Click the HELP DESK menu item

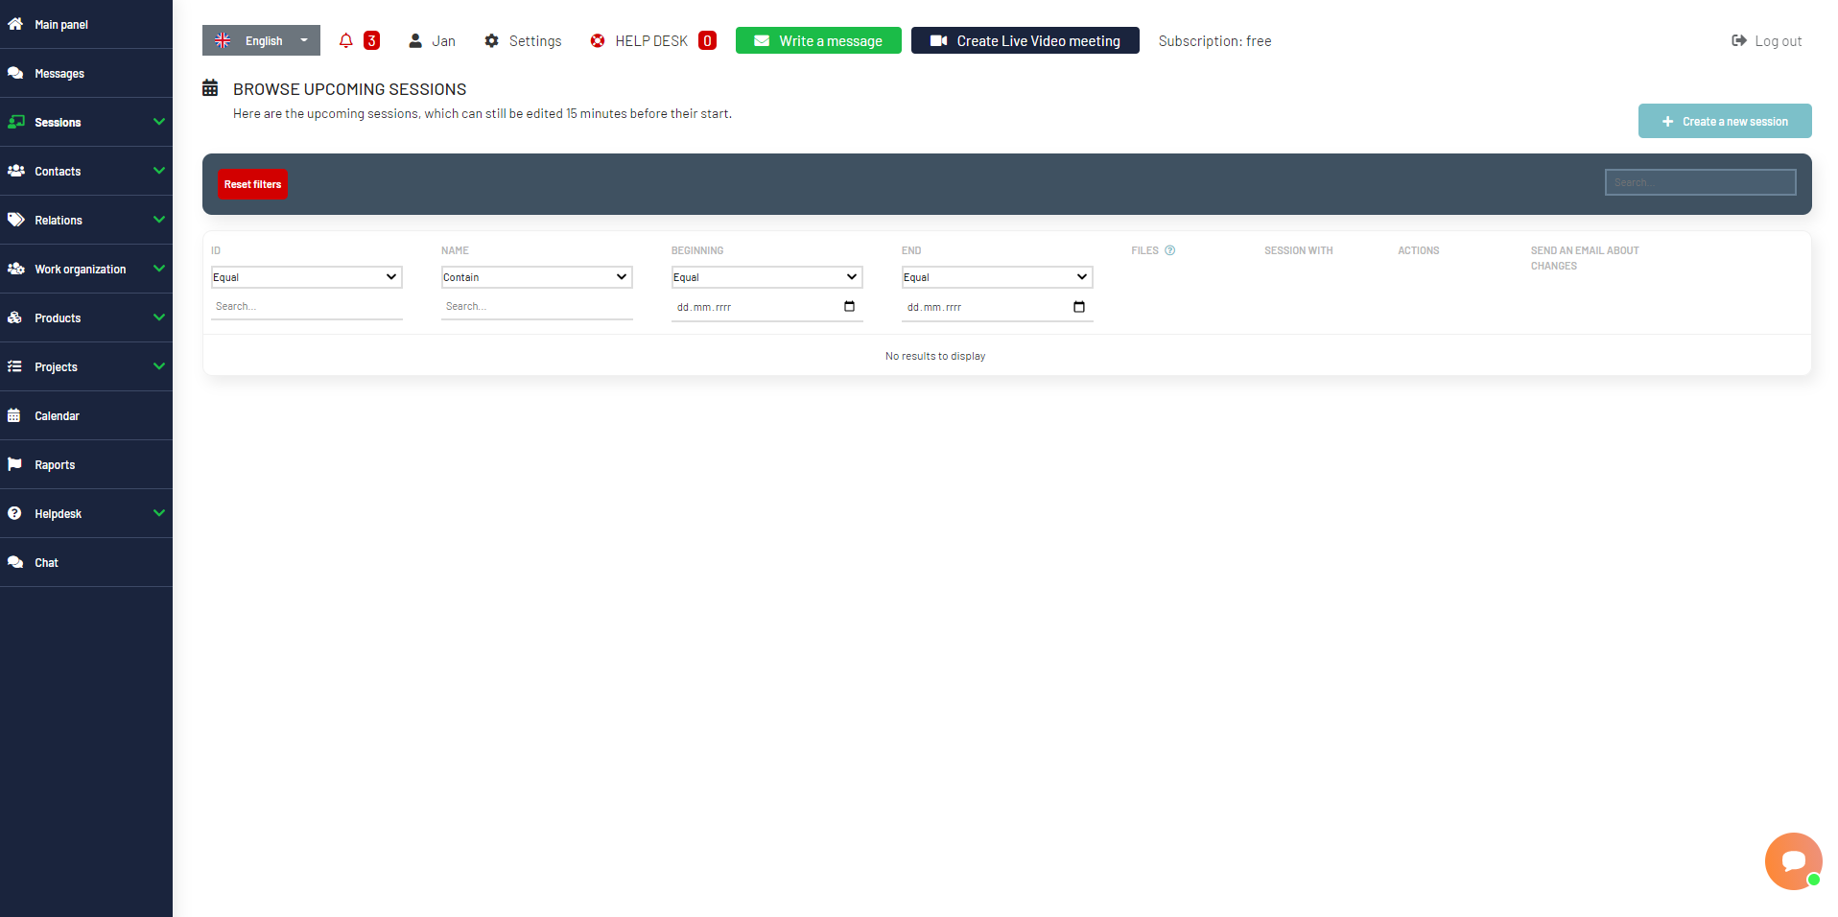tap(651, 40)
